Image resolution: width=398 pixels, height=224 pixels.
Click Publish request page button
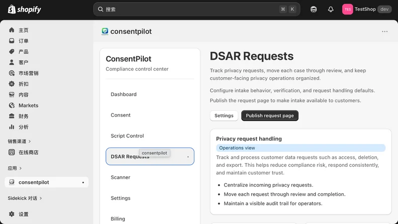coord(270,115)
